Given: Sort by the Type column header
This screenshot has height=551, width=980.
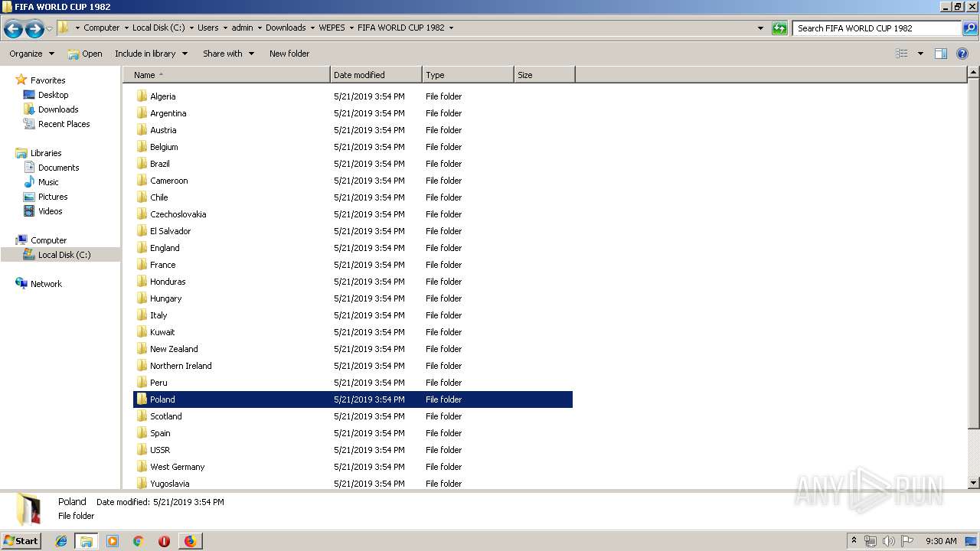Looking at the screenshot, I should pyautogui.click(x=468, y=75).
